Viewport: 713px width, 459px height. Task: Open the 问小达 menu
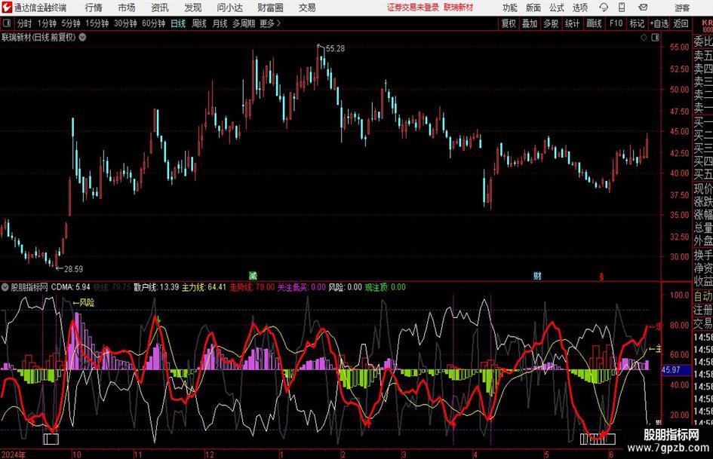(229, 8)
